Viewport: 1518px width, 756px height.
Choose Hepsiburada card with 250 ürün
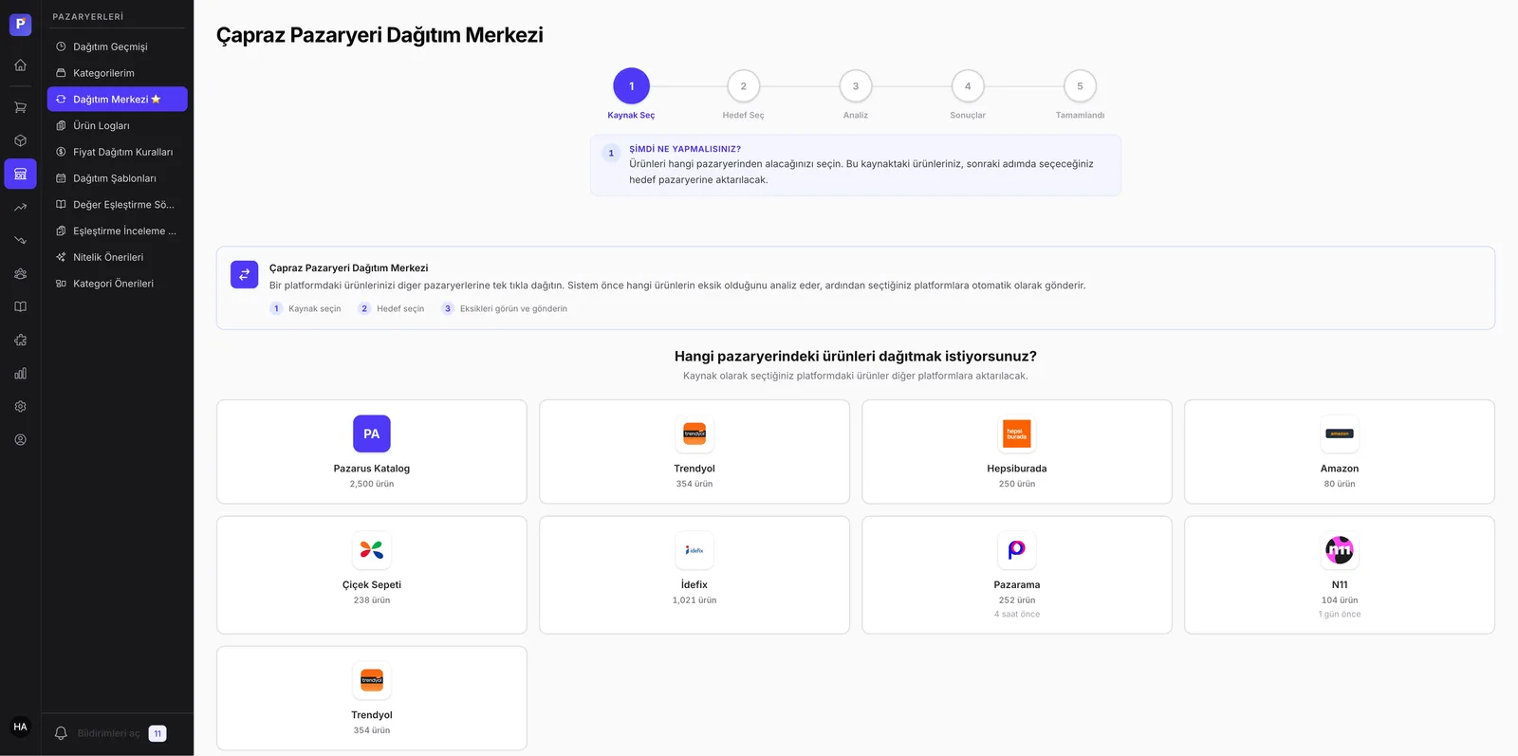[1017, 452]
